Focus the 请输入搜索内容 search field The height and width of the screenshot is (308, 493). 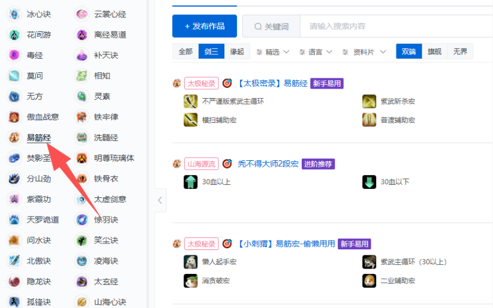[396, 26]
